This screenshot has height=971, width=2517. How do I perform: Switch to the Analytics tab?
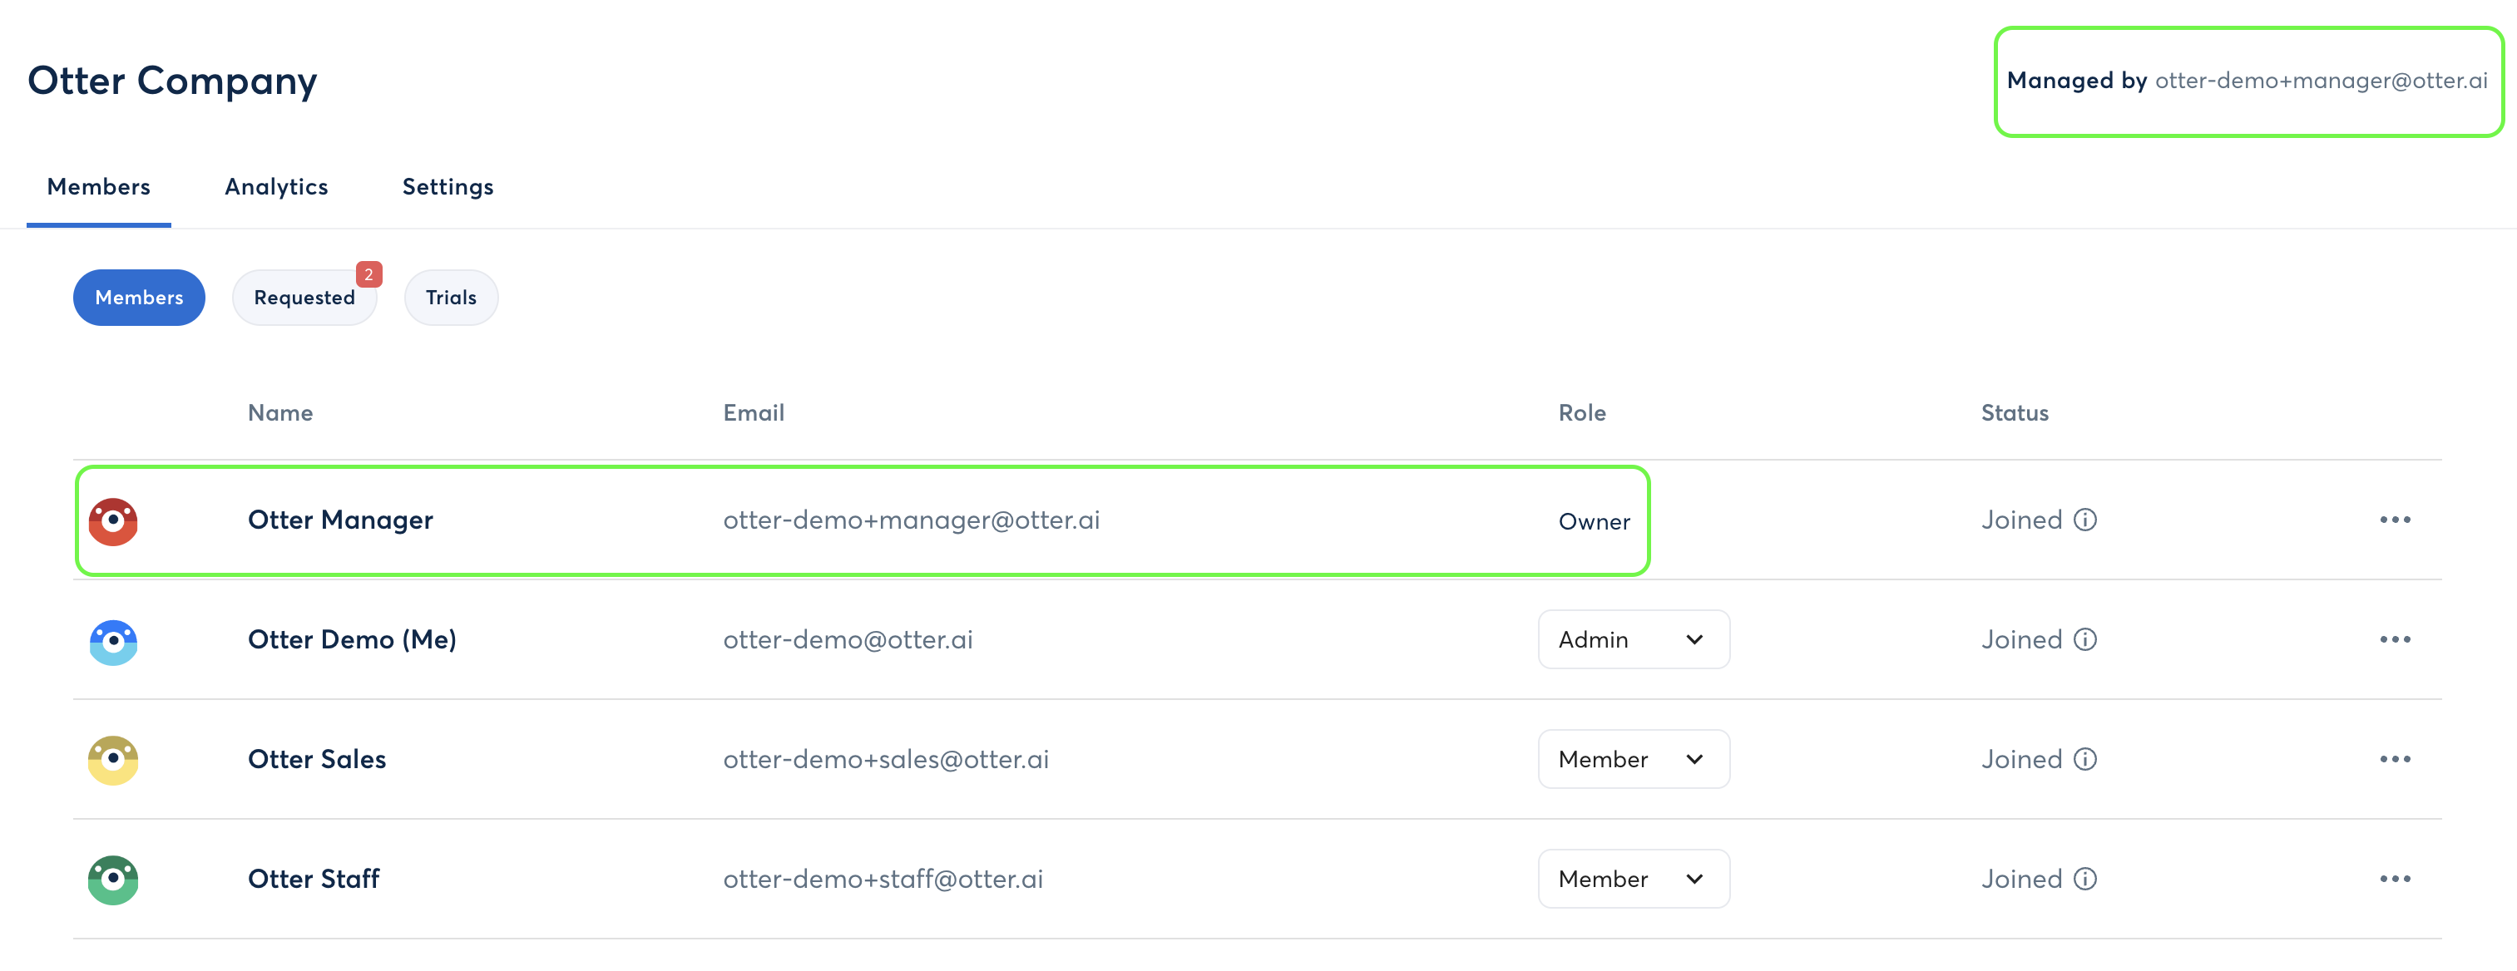coord(276,186)
